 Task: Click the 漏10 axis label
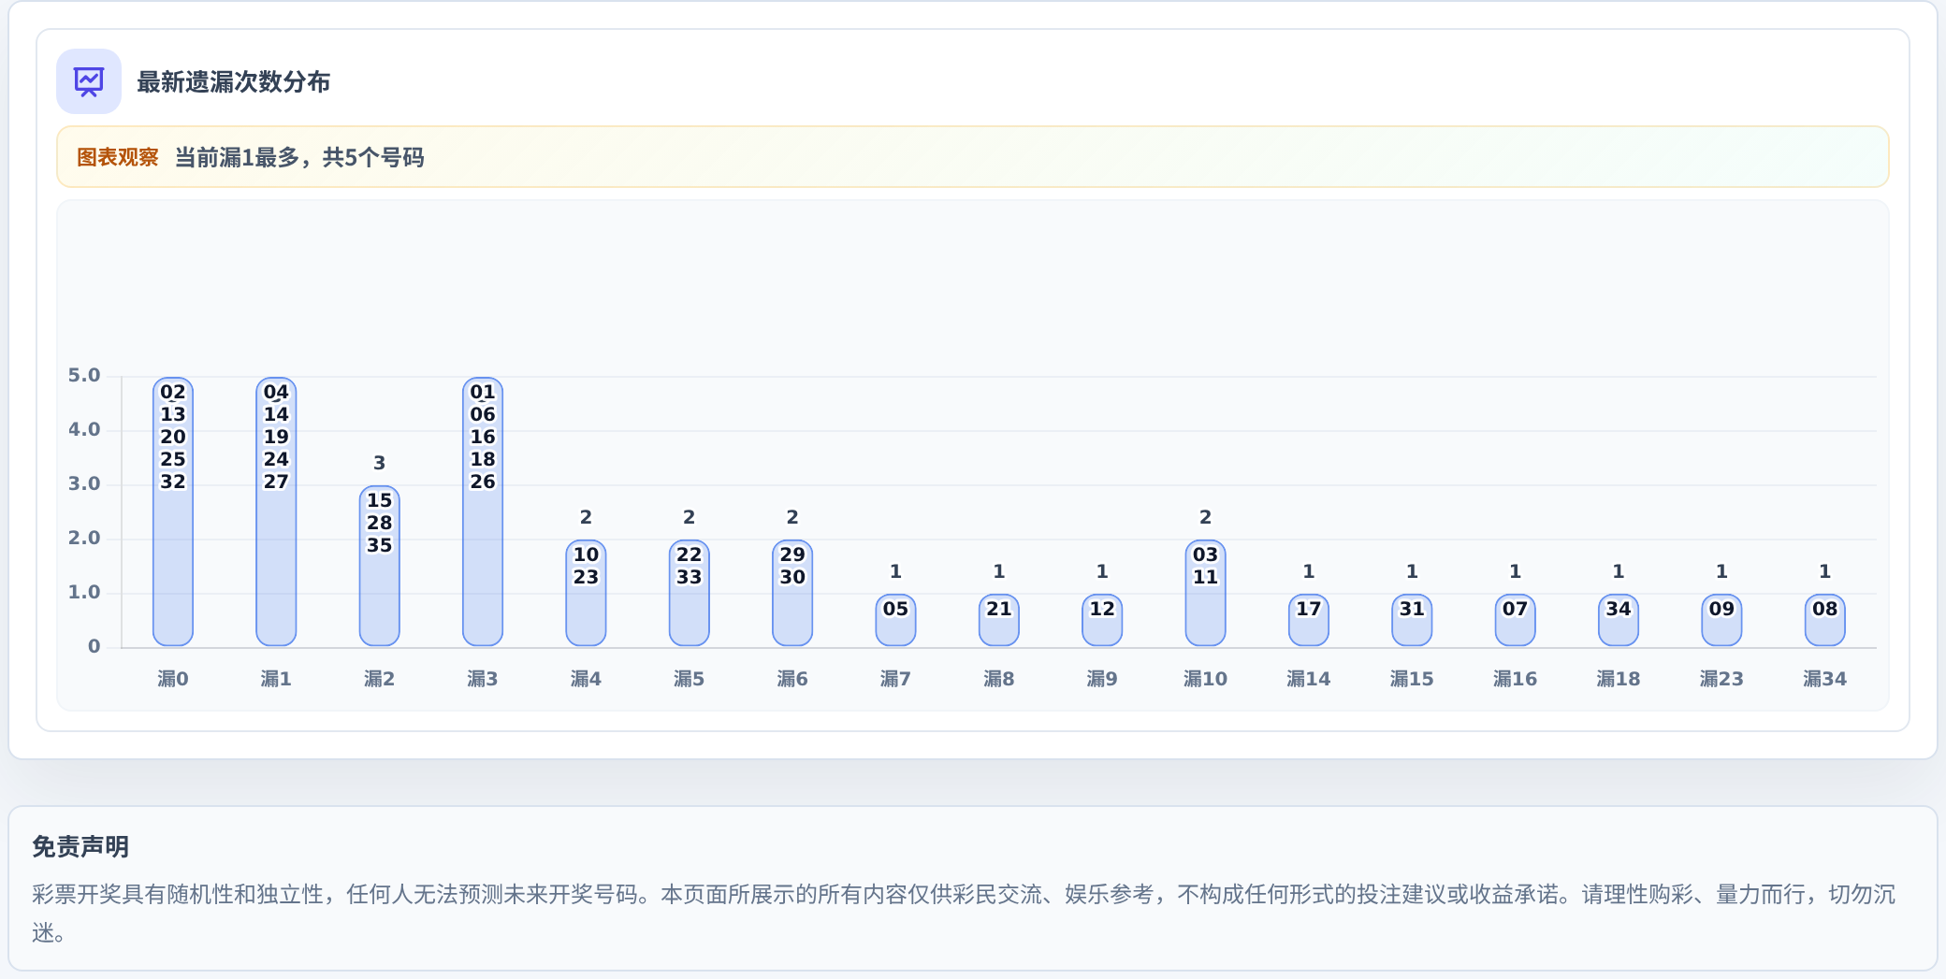(x=1205, y=679)
